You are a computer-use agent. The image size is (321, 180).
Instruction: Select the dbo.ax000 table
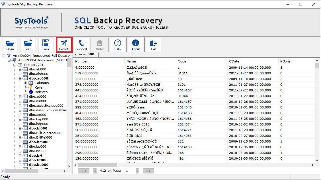[x=38, y=115]
